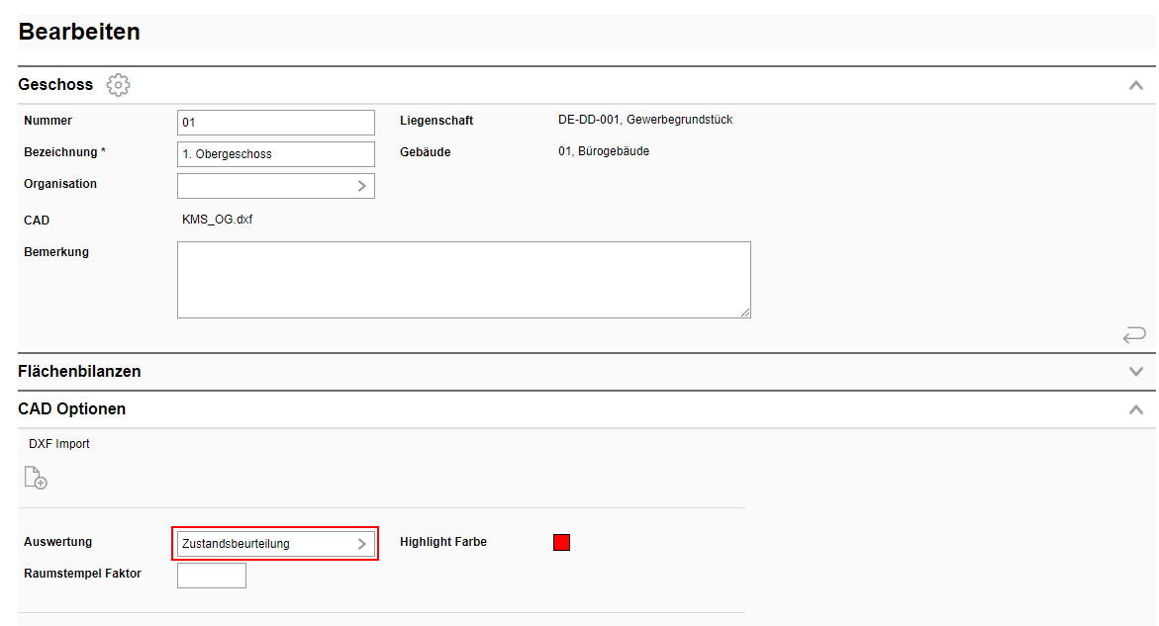Screen dimensions: 1159x626
Task: Open Geschoss settings via the gear icon
Action: [x=118, y=85]
